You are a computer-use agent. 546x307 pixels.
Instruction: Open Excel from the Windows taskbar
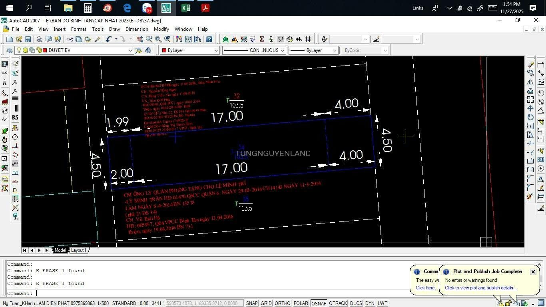click(186, 8)
